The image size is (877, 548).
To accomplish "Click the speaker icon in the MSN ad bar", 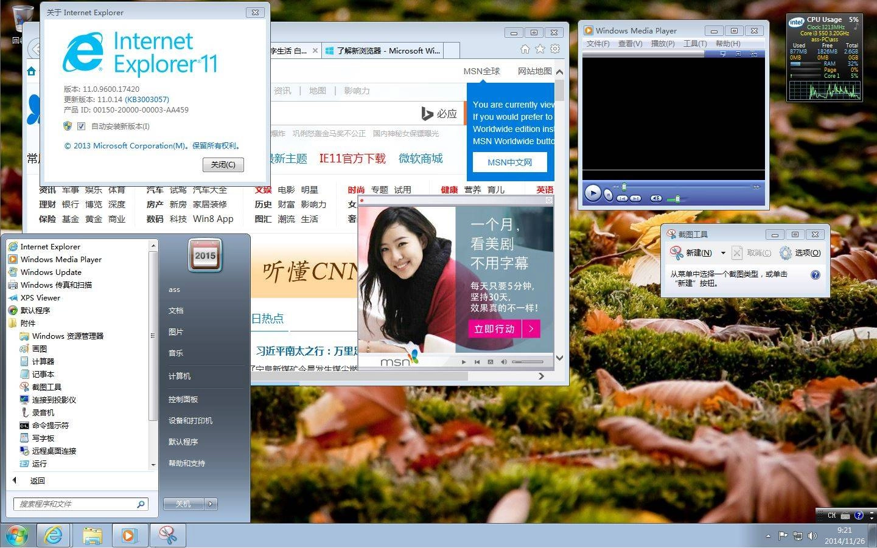I will click(x=503, y=362).
